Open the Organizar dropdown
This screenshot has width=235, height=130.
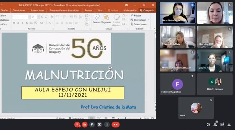pos(106,20)
